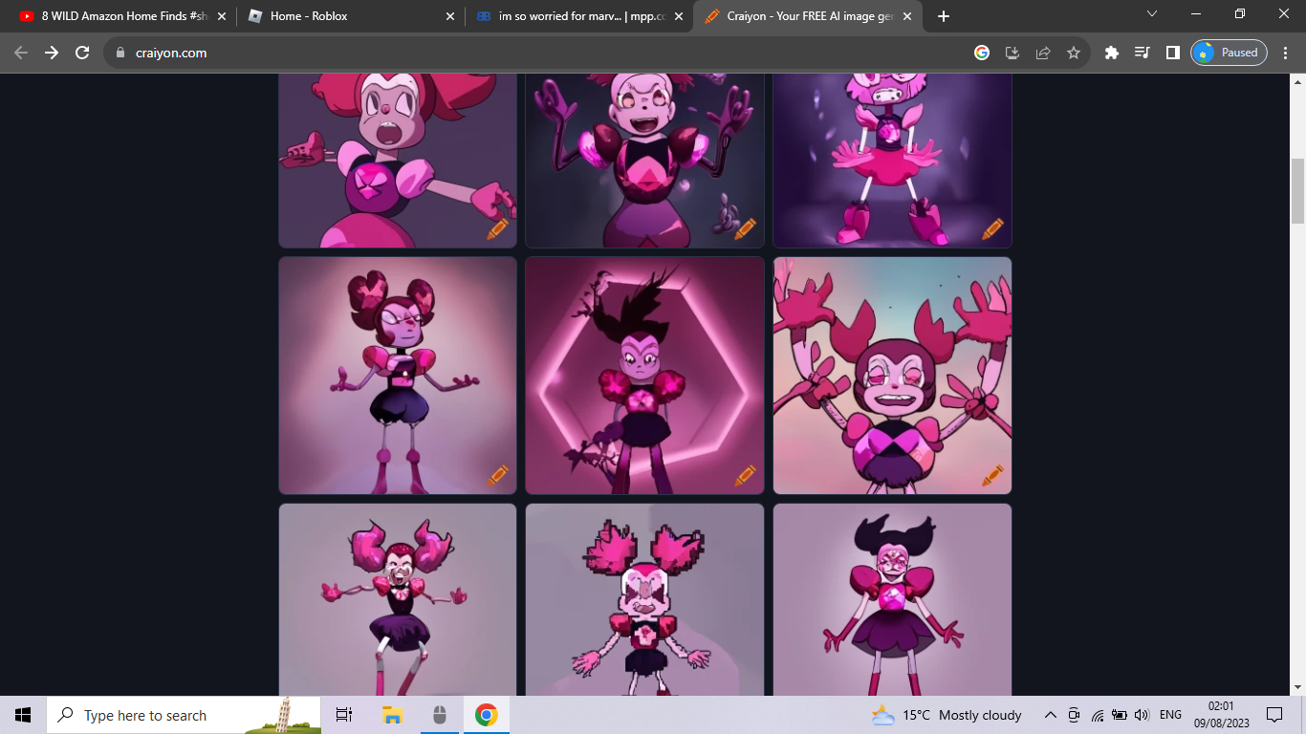1306x734 pixels.
Task: Go back to the previous page
Action: (21, 53)
